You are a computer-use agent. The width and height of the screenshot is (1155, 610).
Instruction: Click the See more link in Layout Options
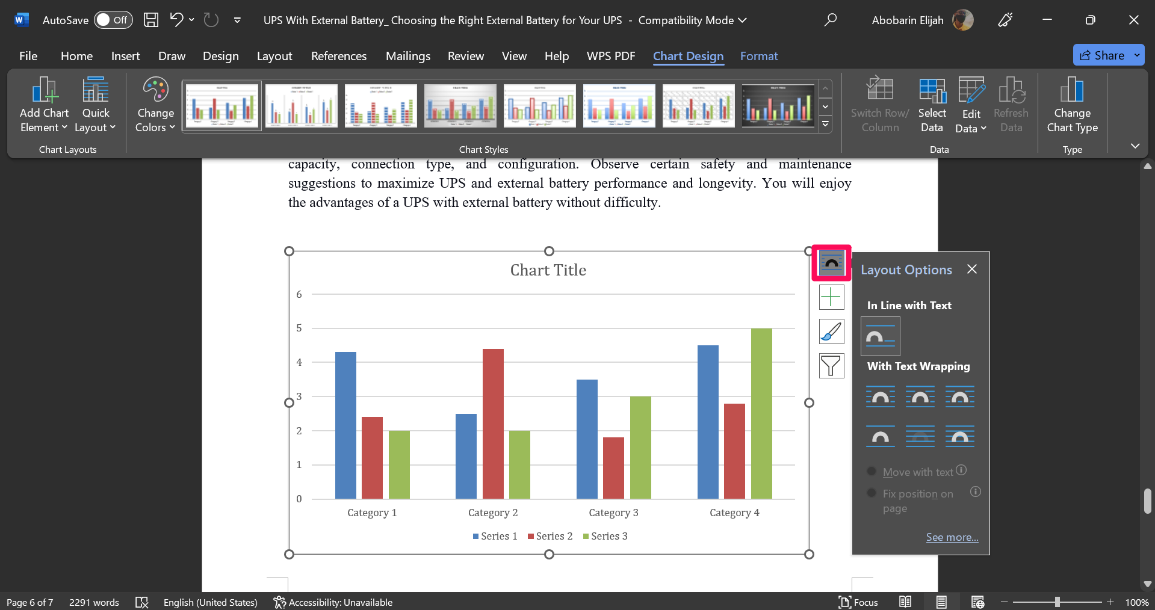(951, 537)
